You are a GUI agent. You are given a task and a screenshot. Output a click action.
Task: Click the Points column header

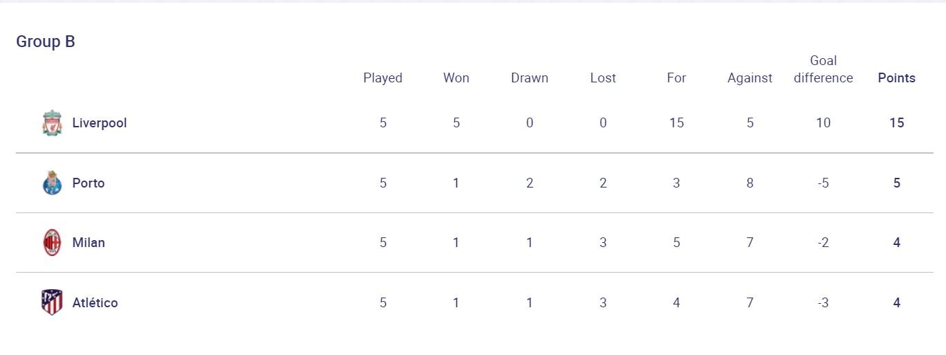pyautogui.click(x=896, y=78)
